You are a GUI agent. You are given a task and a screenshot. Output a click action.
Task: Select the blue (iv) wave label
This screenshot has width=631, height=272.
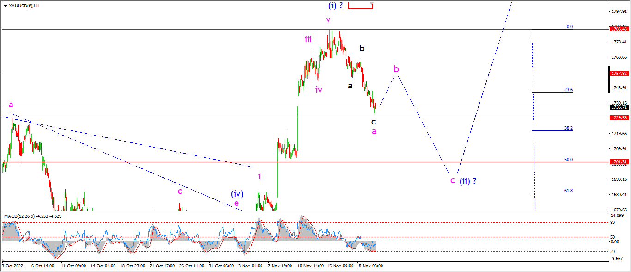[x=237, y=193]
